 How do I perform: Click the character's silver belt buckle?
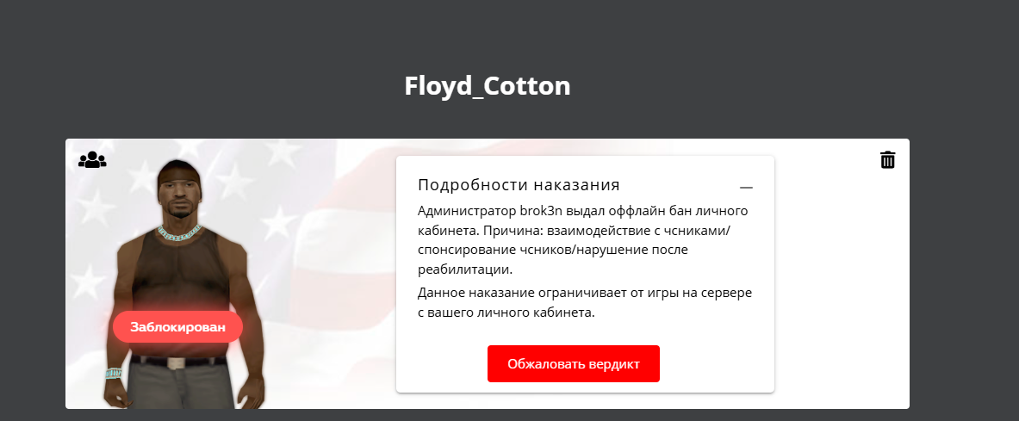pyautogui.click(x=177, y=363)
